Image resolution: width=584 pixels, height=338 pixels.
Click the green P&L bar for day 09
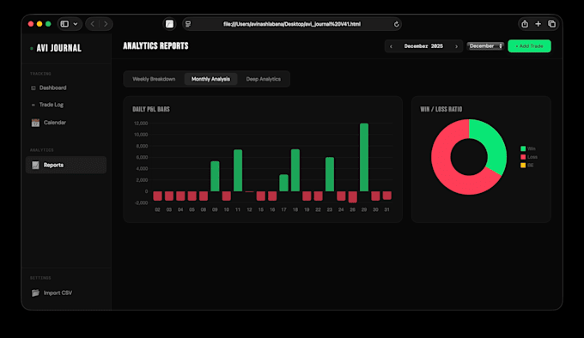(215, 176)
